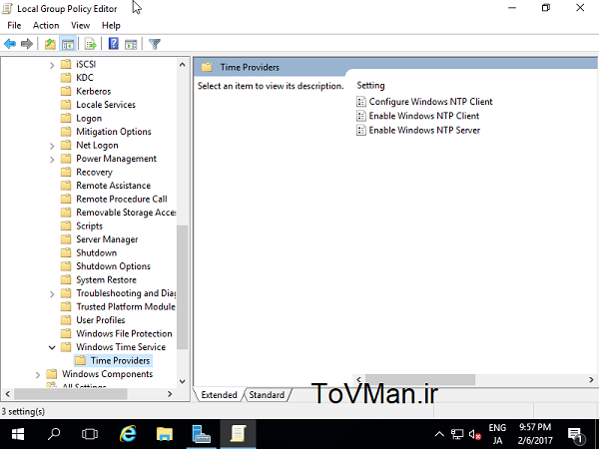Click the tree pane vertical scrollbar thumb
599x449 pixels.
(183, 287)
